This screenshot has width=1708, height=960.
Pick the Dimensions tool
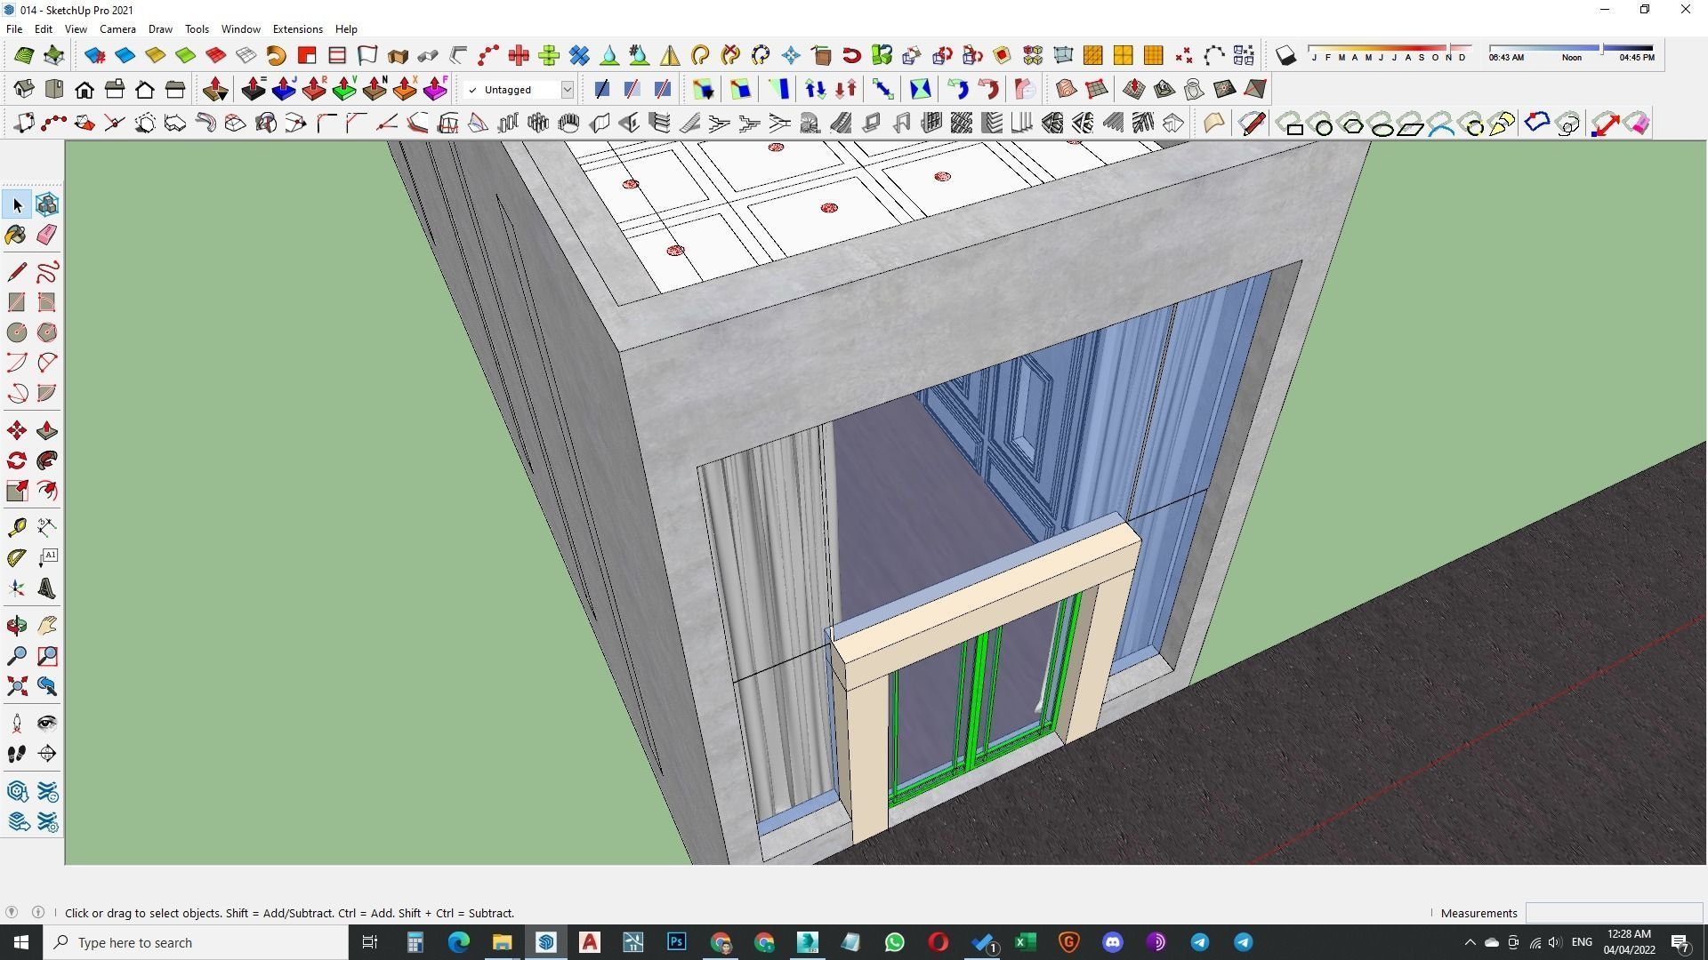[47, 528]
